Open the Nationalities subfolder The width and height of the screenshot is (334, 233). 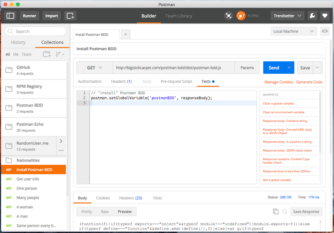(34, 160)
